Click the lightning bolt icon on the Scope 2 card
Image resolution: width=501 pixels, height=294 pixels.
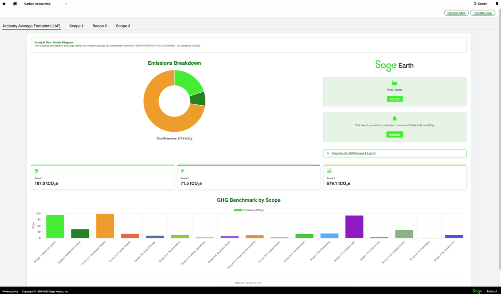coord(182,170)
